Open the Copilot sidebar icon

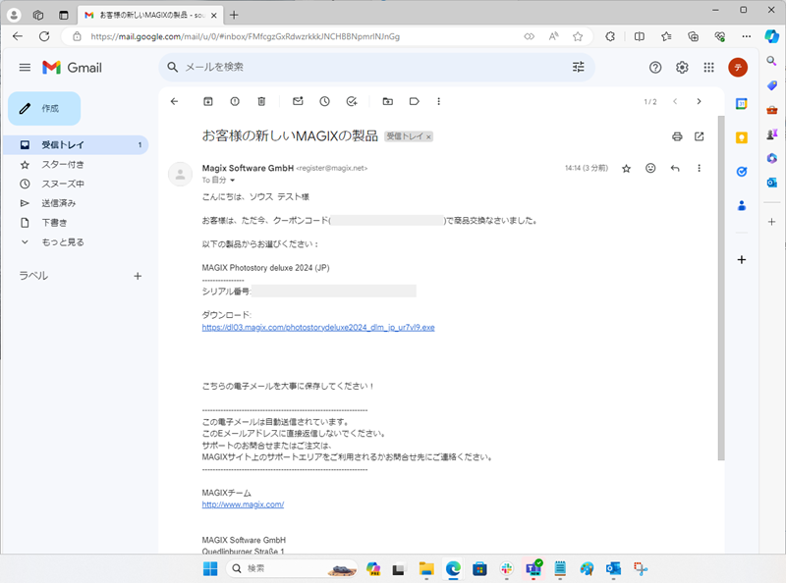[771, 36]
